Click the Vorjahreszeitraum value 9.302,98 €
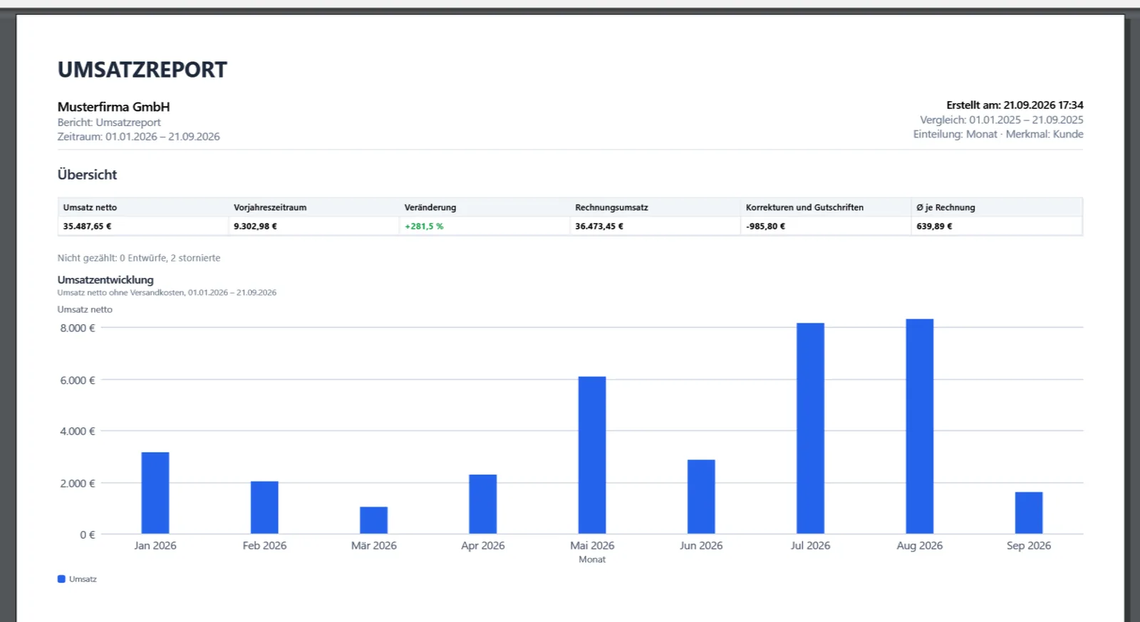Image resolution: width=1140 pixels, height=622 pixels. pyautogui.click(x=255, y=227)
